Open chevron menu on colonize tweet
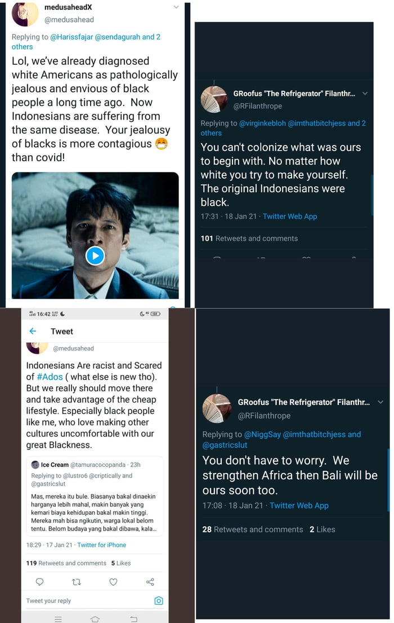This screenshot has width=394, height=623. coord(365,94)
